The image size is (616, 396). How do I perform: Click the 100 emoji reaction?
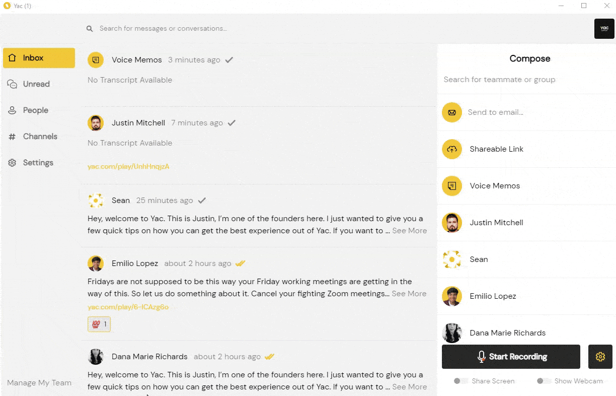click(x=99, y=324)
